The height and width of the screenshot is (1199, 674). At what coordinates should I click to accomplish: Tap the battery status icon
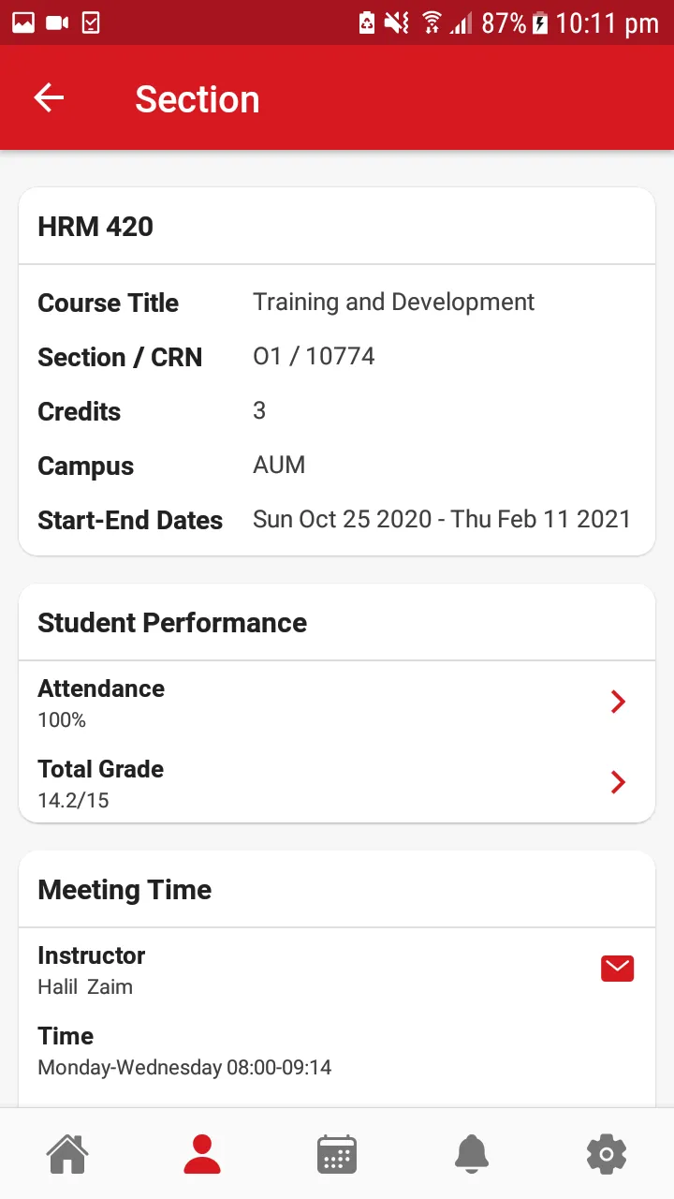(x=540, y=23)
